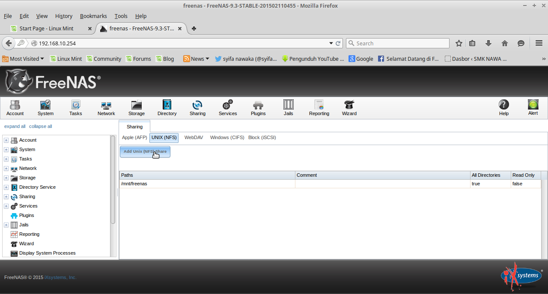The width and height of the screenshot is (548, 294).
Task: Open the Storage section via toolbar icon
Action: point(136,107)
